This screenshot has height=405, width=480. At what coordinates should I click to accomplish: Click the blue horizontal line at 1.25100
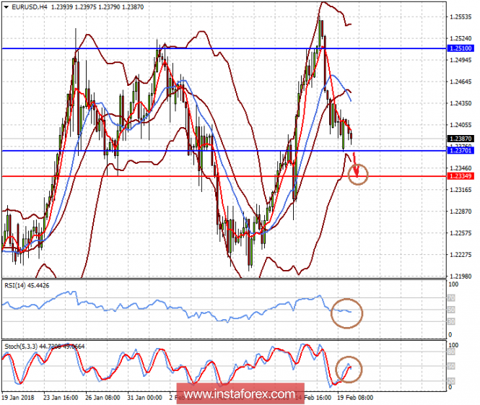pos(217,48)
